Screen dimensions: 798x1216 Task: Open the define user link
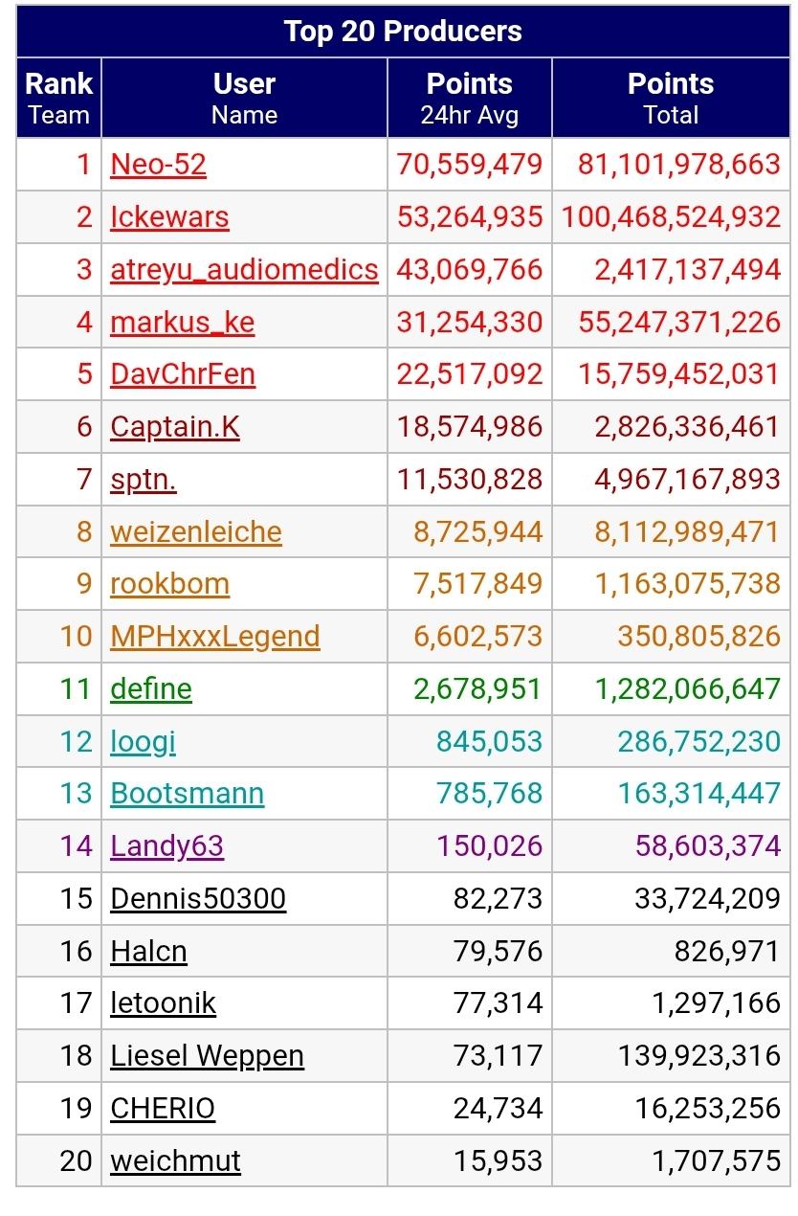click(x=151, y=689)
